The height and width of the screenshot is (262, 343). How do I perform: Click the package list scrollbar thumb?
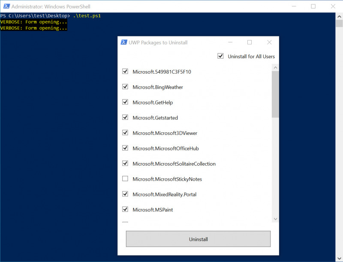coord(275,94)
